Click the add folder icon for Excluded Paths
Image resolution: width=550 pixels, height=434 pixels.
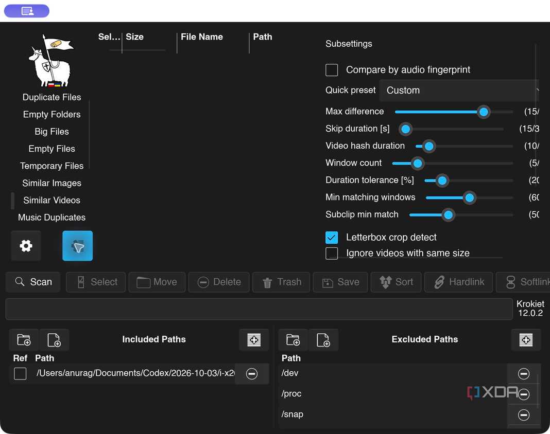click(293, 340)
